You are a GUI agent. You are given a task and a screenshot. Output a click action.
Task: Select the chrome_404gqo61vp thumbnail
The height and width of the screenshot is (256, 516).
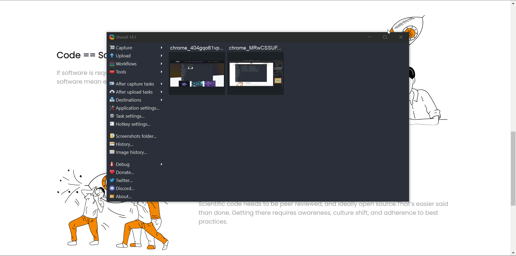197,73
